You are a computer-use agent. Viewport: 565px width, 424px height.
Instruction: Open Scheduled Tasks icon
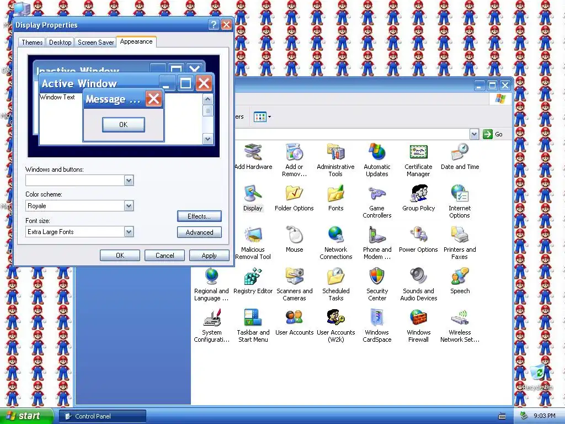[x=336, y=284]
